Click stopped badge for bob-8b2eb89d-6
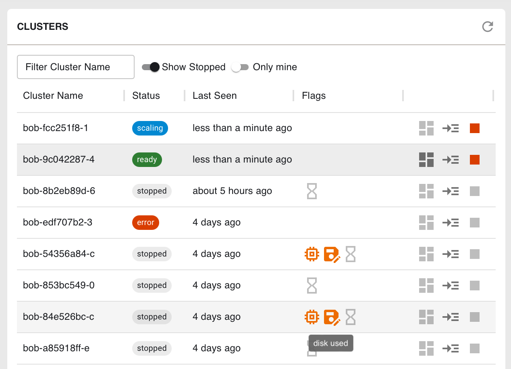The width and height of the screenshot is (511, 369). point(152,191)
